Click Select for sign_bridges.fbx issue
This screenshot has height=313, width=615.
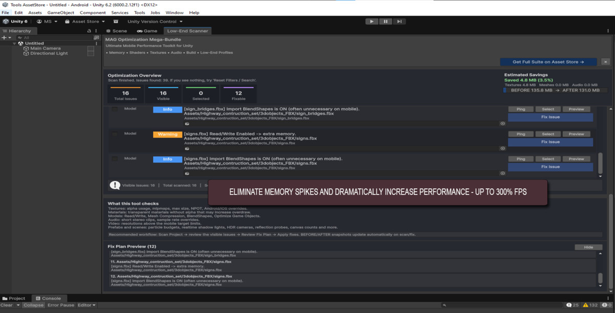(548, 109)
